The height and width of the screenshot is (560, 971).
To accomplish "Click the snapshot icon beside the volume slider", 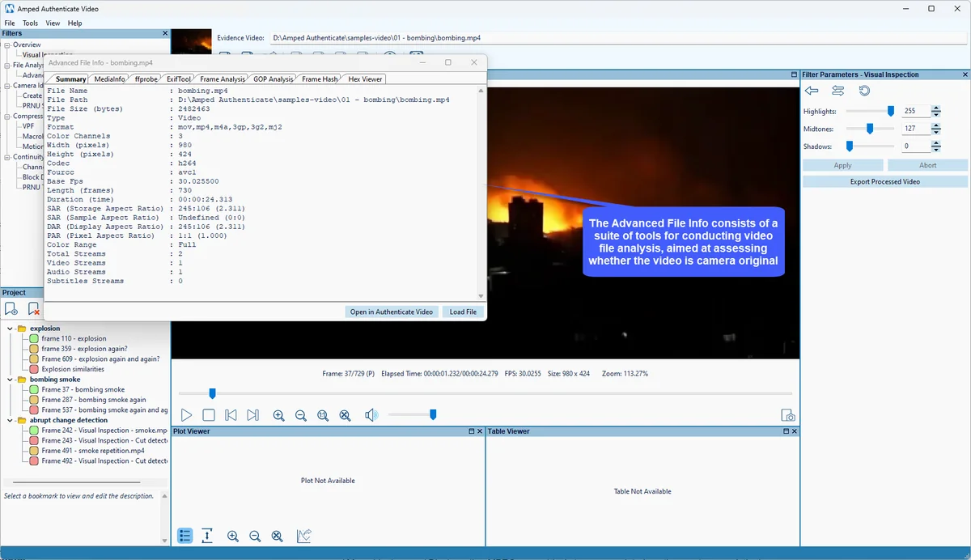I will coord(788,415).
